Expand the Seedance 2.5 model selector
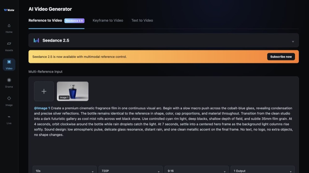The image size is (309, 173). pyautogui.click(x=163, y=40)
